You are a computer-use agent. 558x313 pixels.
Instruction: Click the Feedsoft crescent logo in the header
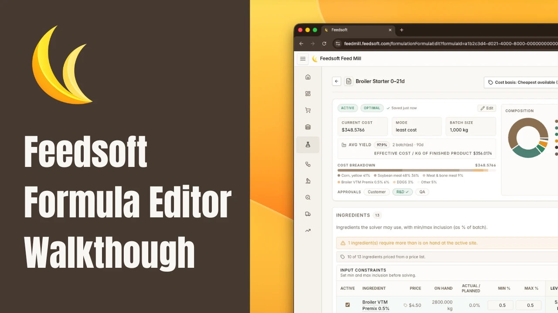pyautogui.click(x=315, y=59)
